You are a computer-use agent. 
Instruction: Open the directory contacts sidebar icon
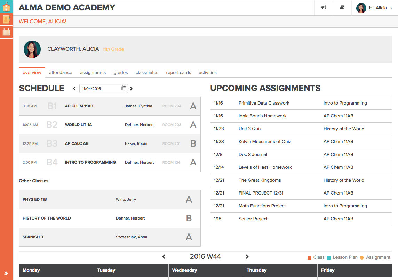point(6,19)
